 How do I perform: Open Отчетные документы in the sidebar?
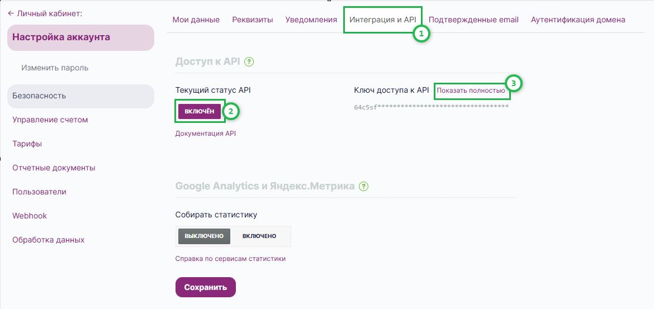(x=54, y=168)
